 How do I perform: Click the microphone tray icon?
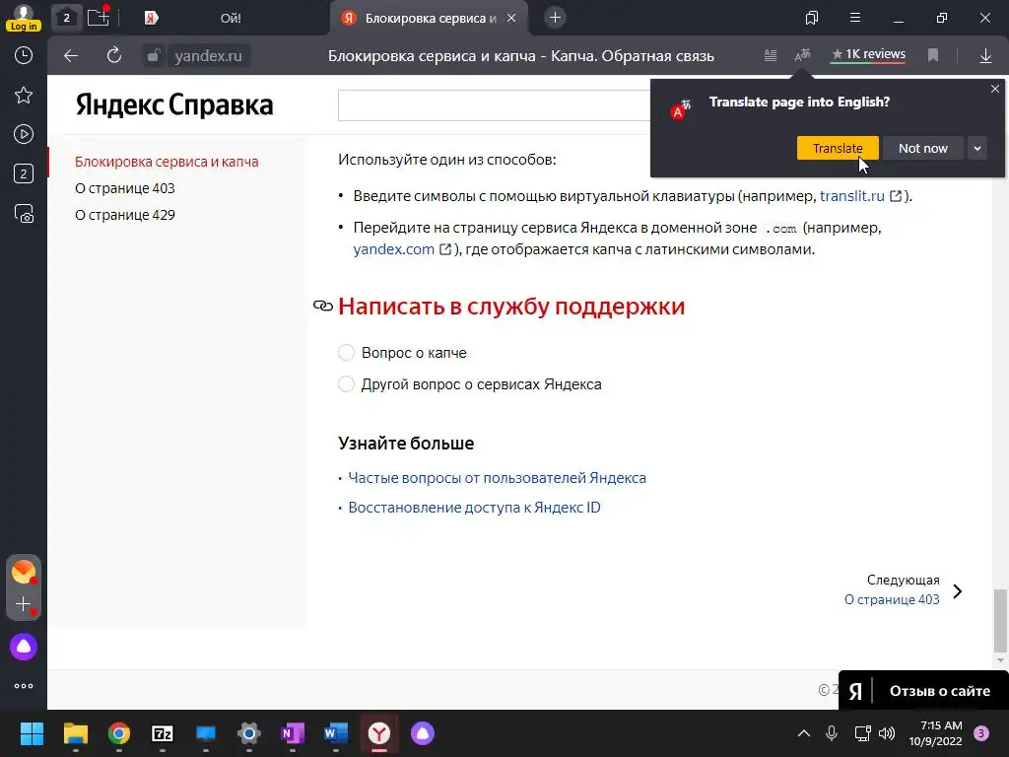click(832, 733)
